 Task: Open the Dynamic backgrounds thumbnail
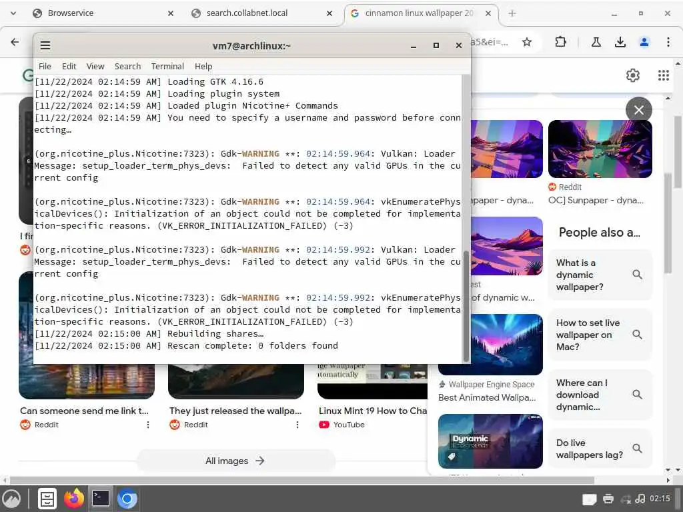point(490,441)
